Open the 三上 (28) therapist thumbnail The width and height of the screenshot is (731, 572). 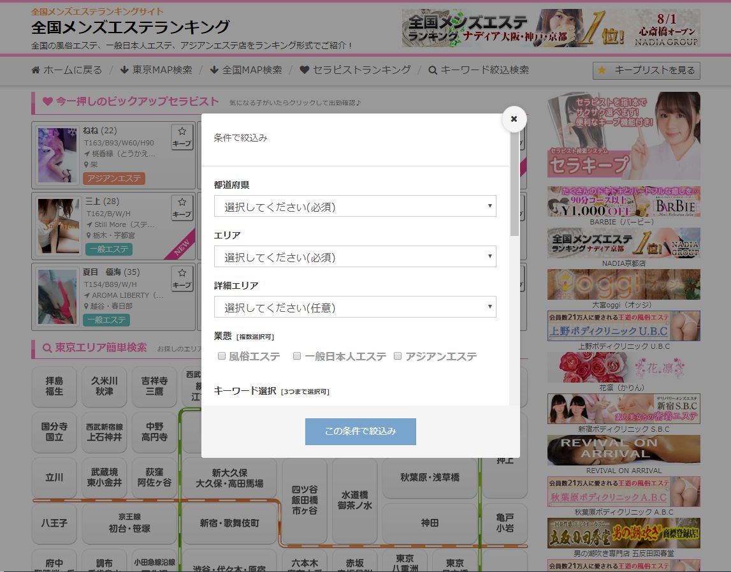point(58,226)
